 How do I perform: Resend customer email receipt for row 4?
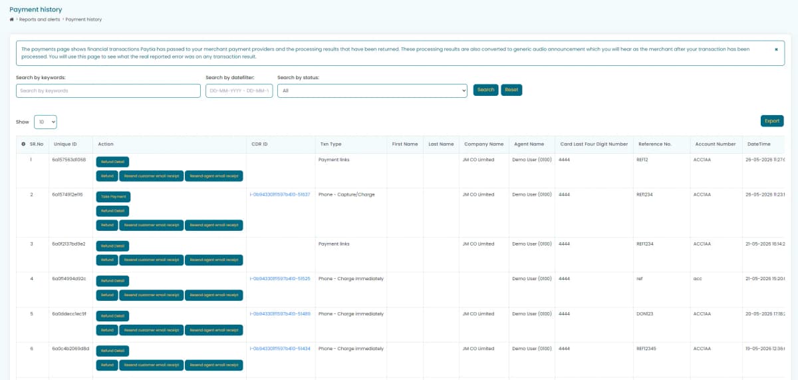click(151, 295)
